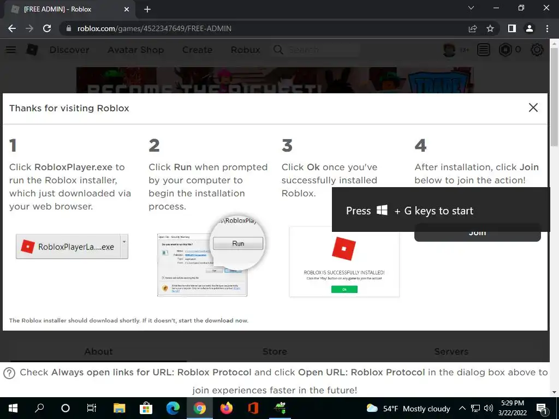Screen dimensions: 559x419
Task: Open the Create page
Action: click(x=197, y=50)
